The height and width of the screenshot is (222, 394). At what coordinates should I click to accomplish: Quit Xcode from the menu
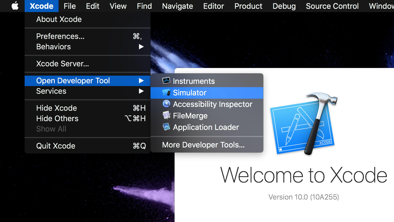click(x=56, y=146)
